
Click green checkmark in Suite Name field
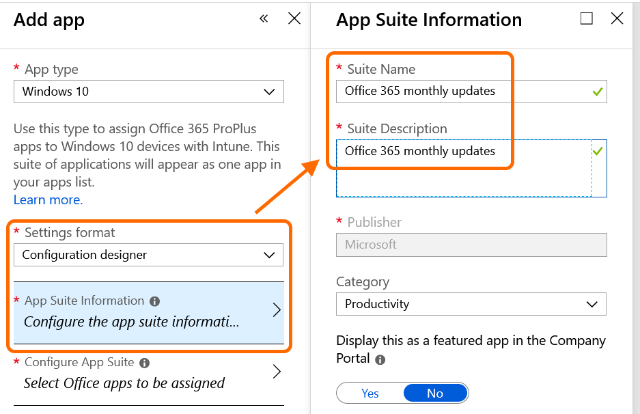[598, 92]
